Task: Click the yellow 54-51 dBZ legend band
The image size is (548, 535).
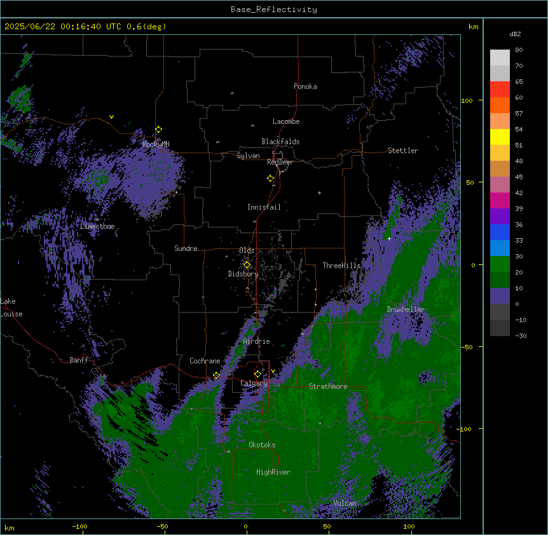Action: [x=500, y=137]
